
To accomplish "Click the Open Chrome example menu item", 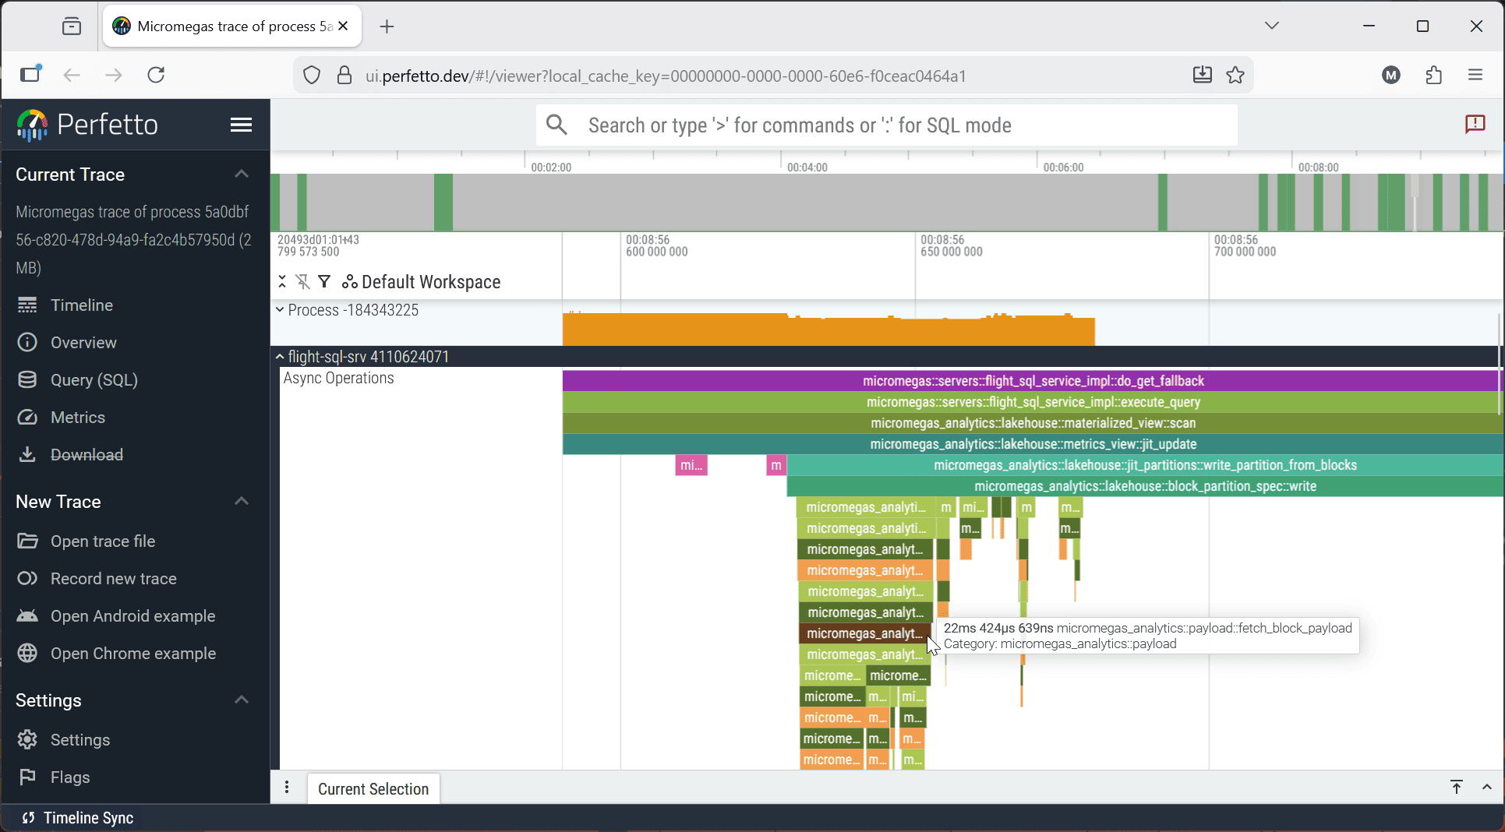I will 133,654.
